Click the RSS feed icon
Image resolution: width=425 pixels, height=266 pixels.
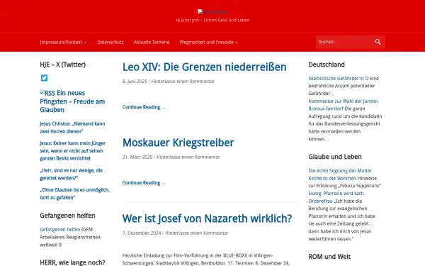pos(47,93)
